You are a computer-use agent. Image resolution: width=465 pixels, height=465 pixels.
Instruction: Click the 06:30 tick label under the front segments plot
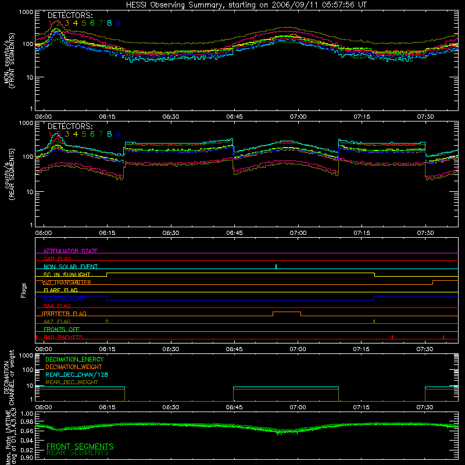pyautogui.click(x=170, y=117)
